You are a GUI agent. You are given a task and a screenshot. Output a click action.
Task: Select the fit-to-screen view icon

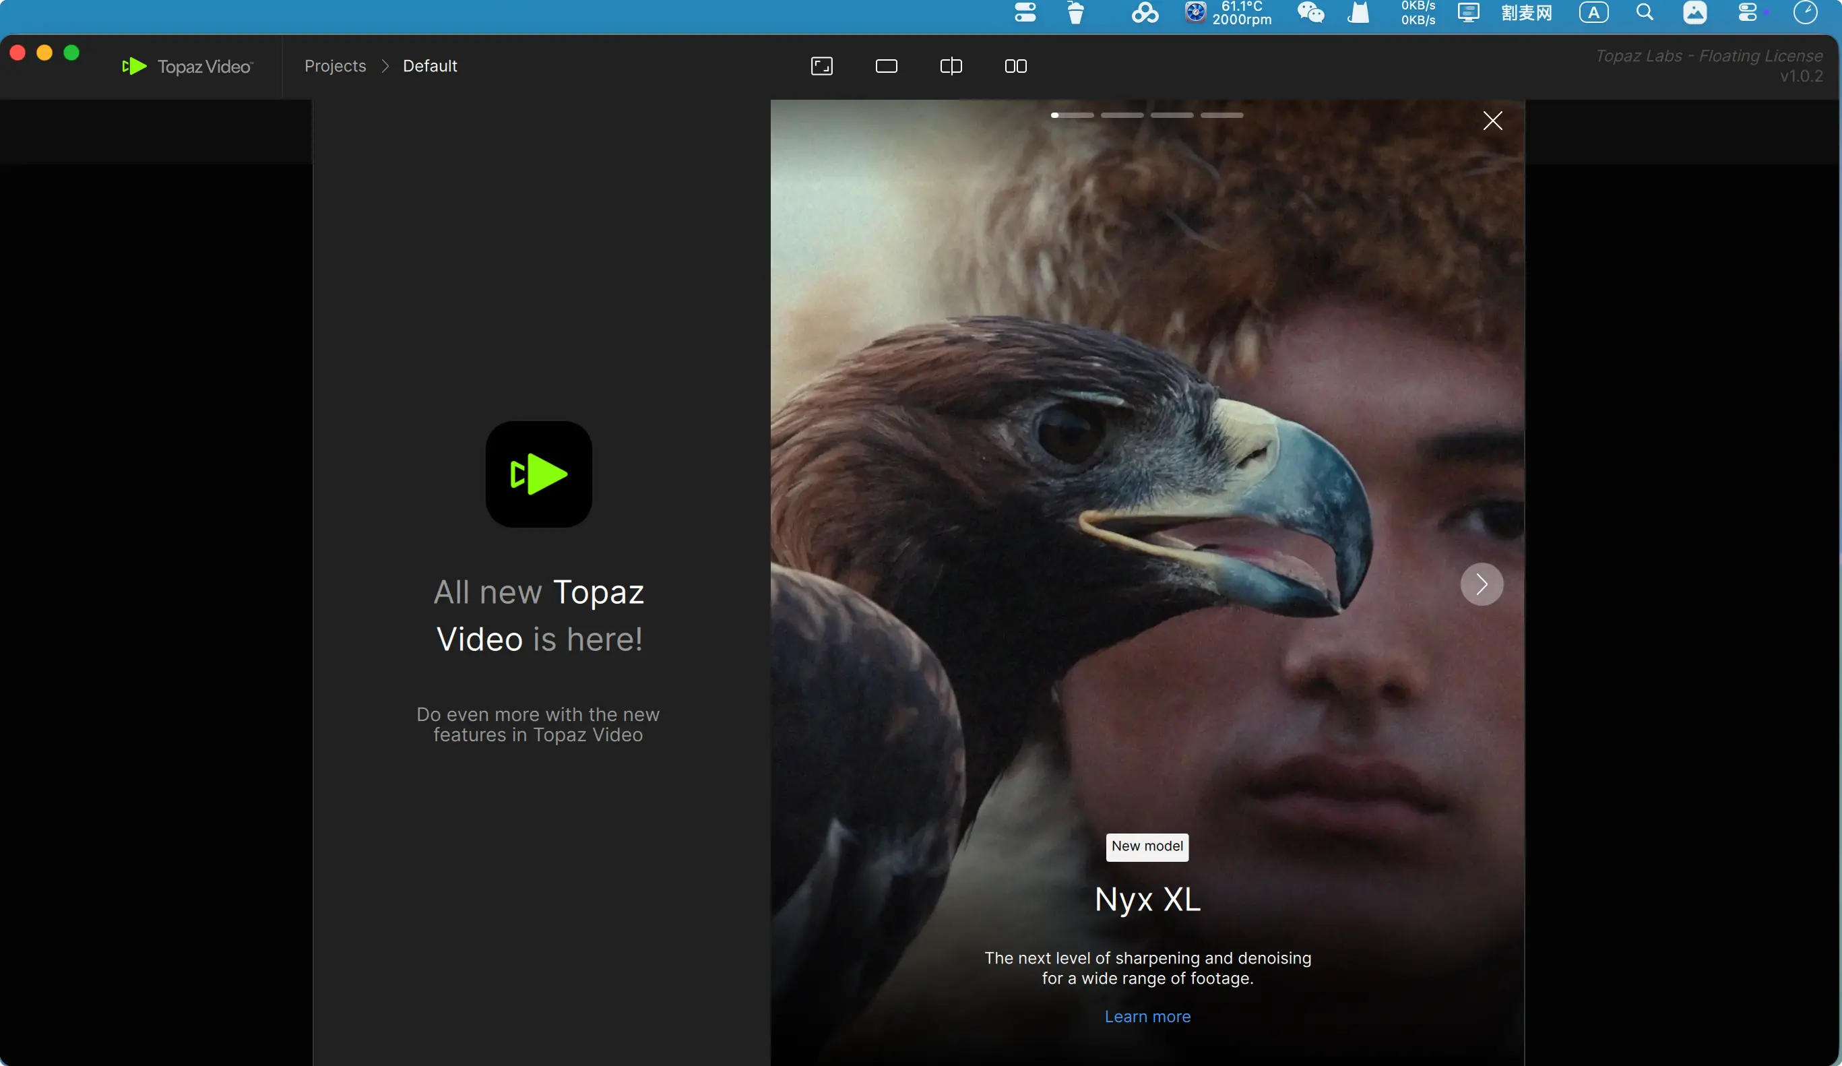(x=821, y=67)
